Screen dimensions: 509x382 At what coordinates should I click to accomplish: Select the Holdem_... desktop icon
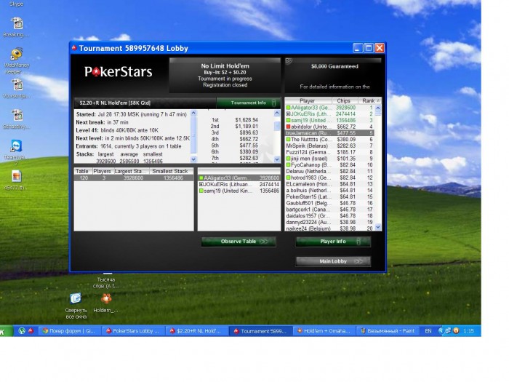[106, 298]
